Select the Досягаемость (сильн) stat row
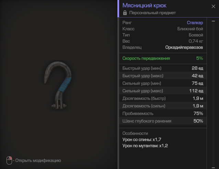The height and width of the screenshot is (169, 219). pyautogui.click(x=163, y=106)
